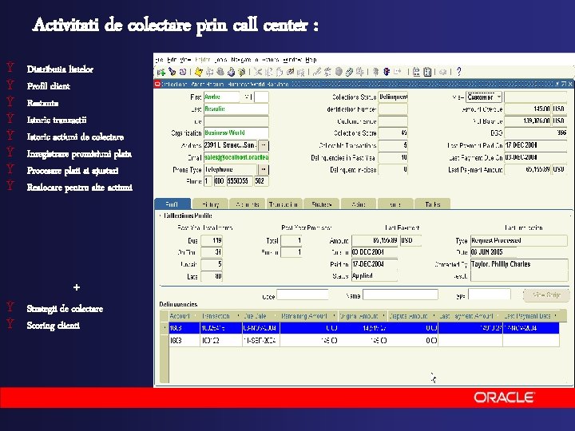Select the highlighted first delinquency row account cell
Viewport: 575px width, 431px height.
(x=184, y=328)
